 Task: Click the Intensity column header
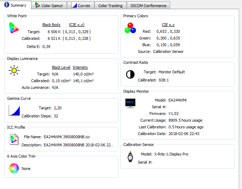click(80, 67)
